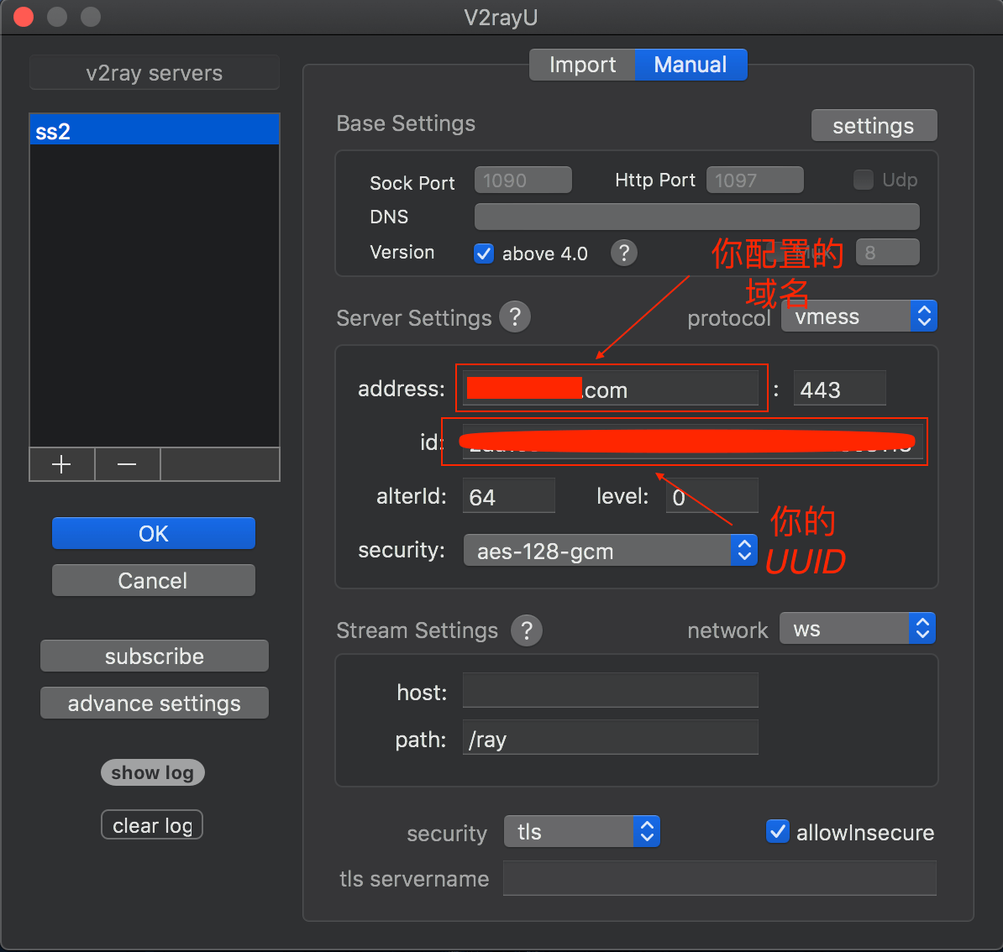This screenshot has height=952, width=1003.
Task: Click the settings button
Action: coord(874,125)
